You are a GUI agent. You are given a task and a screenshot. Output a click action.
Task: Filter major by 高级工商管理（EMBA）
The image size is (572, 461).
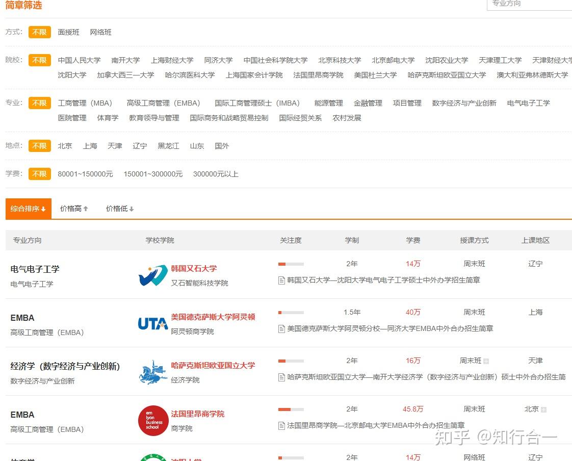(x=165, y=104)
